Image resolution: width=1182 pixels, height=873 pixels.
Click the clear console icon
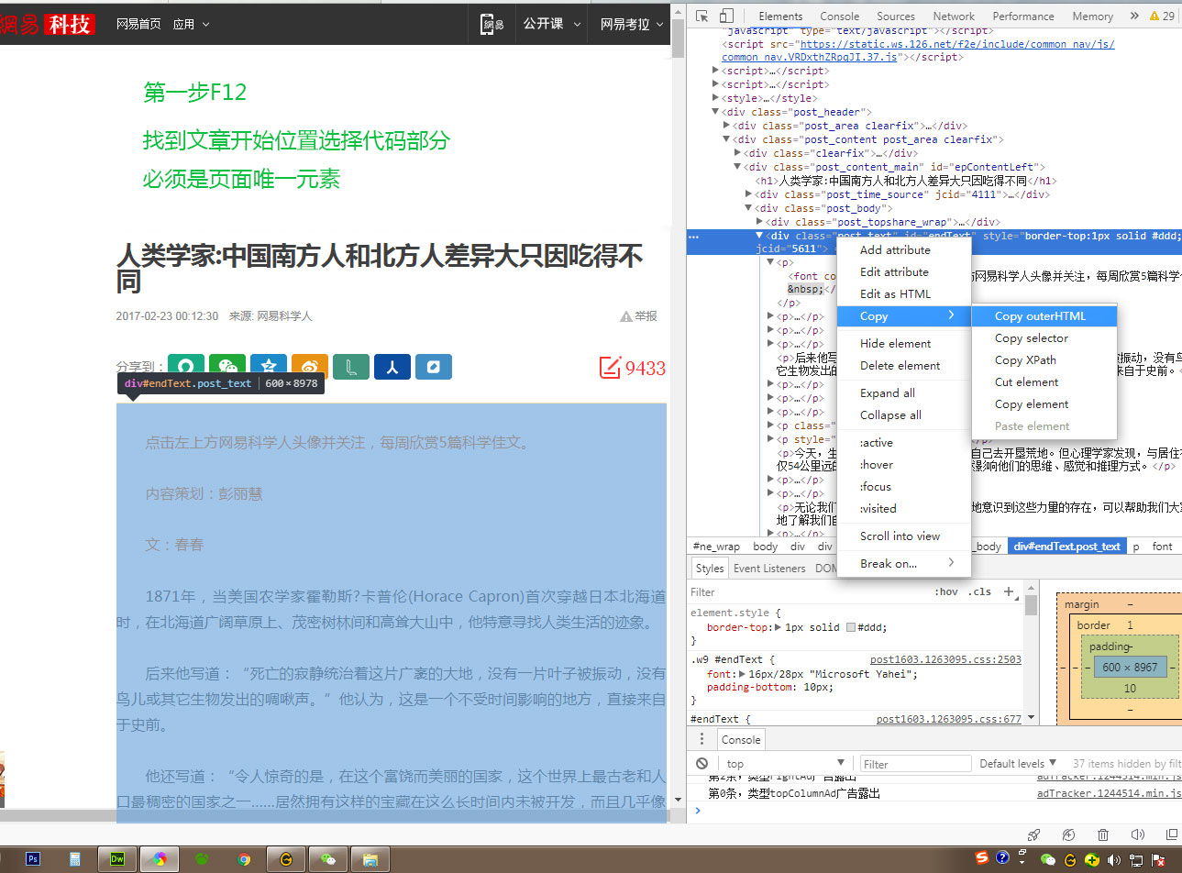[701, 763]
